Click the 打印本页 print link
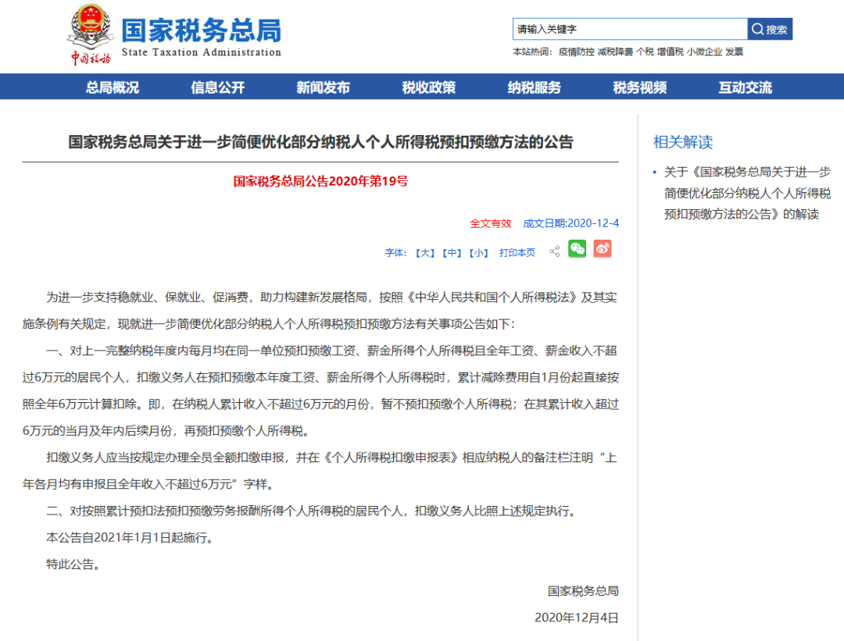 pyautogui.click(x=517, y=251)
